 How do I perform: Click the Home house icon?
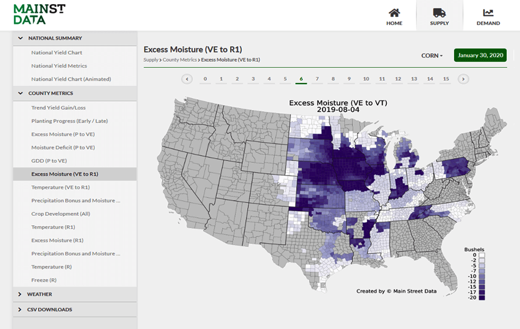tap(394, 13)
